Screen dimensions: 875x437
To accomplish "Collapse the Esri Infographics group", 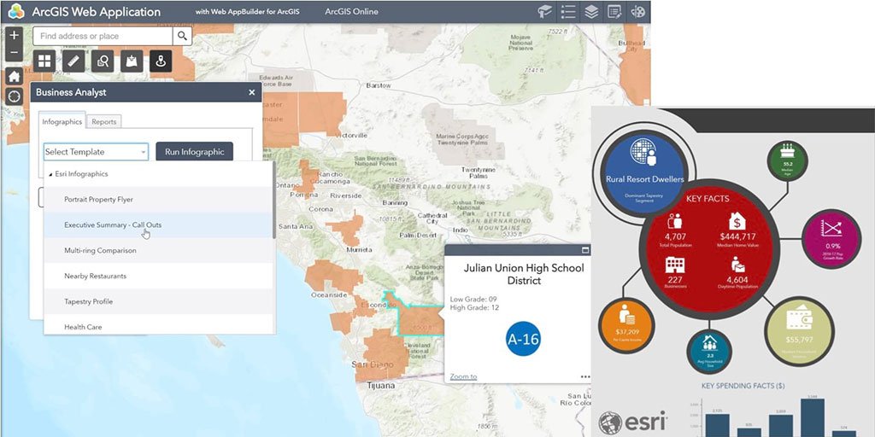I will [x=51, y=174].
